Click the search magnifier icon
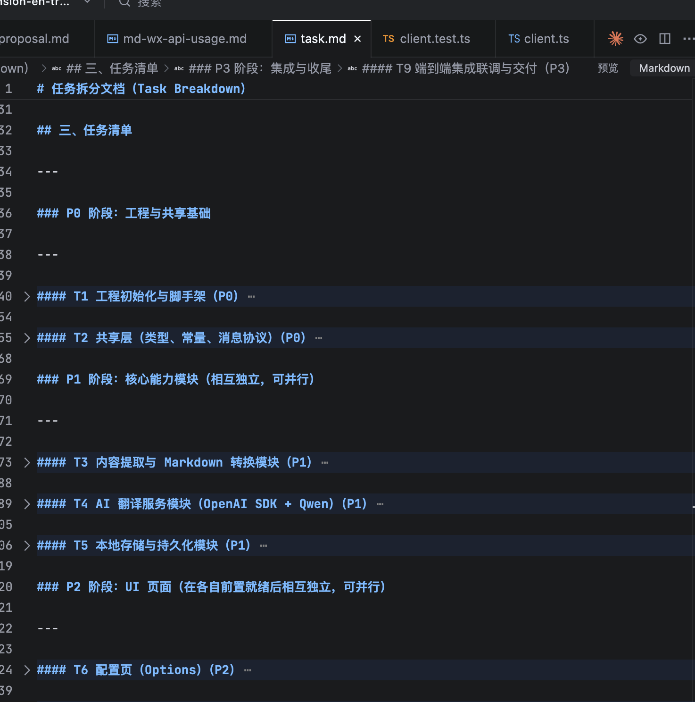The height and width of the screenshot is (702, 695). click(x=124, y=3)
